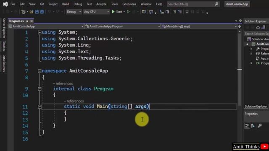Click the Search Solution Explorer field
The width and height of the screenshot is (269, 151).
[x=256, y=34]
